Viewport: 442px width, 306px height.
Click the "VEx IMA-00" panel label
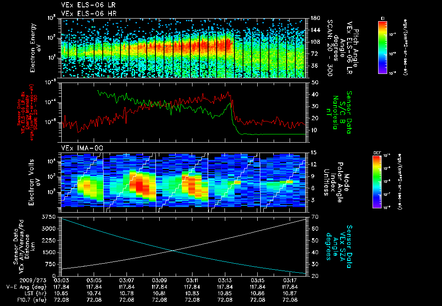[82, 148]
